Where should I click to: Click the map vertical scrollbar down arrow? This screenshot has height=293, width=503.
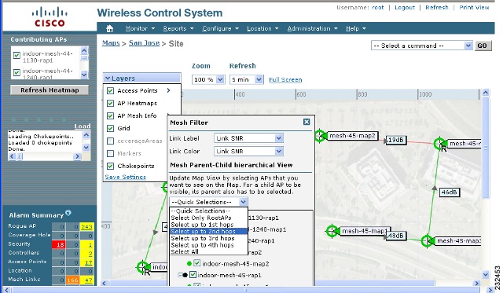coord(486,274)
